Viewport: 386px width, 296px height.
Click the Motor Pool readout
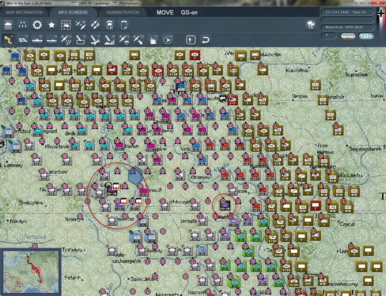347,27
